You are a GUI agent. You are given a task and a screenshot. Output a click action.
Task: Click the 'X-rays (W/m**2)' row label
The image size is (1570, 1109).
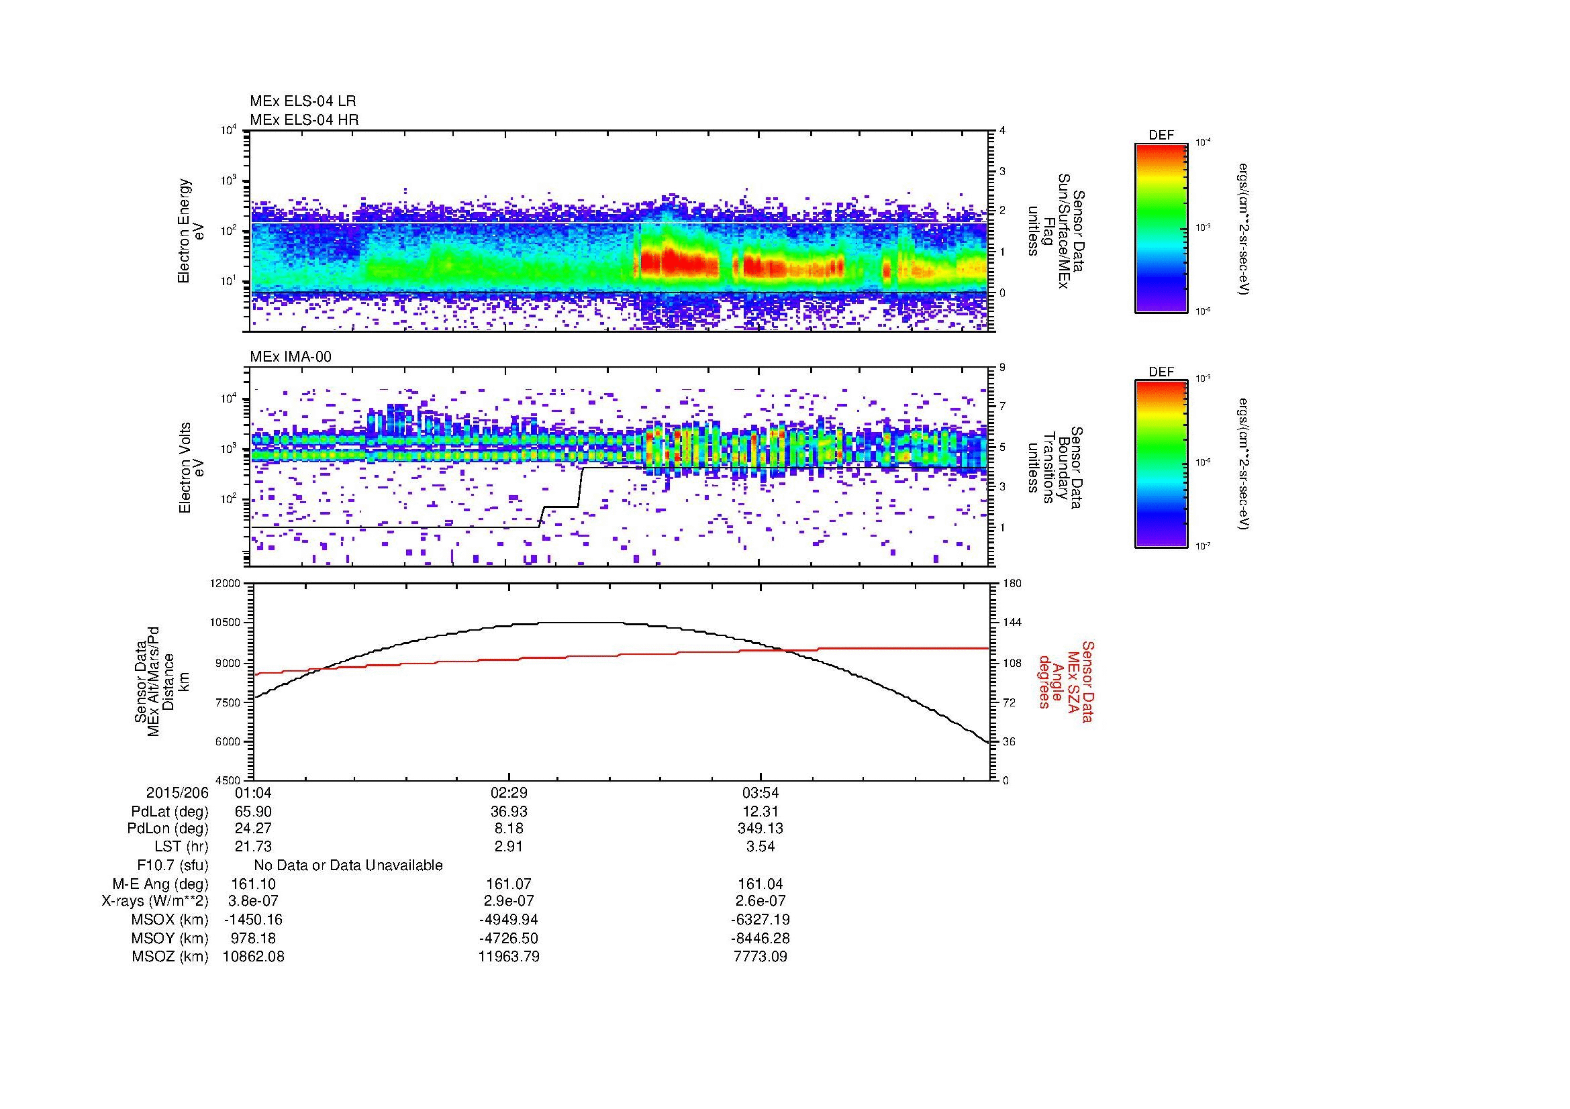tap(154, 901)
